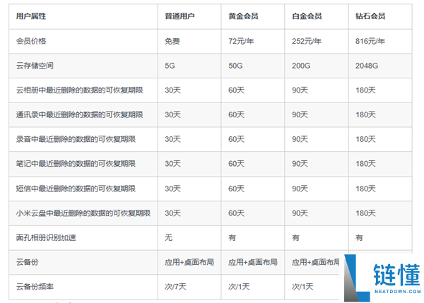Click the 笔记中最近删除的数据的可恢复期限 label
The image size is (424, 303).
[76, 164]
